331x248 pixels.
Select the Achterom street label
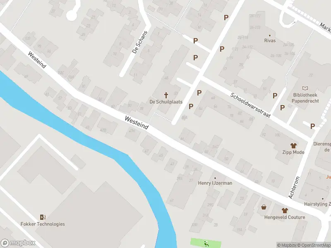click(294, 188)
